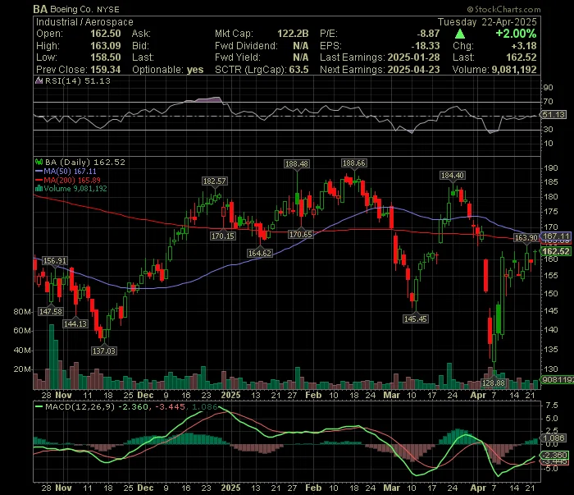Click the Open value 162.50
Viewport: 574px width, 495px height.
(106, 34)
